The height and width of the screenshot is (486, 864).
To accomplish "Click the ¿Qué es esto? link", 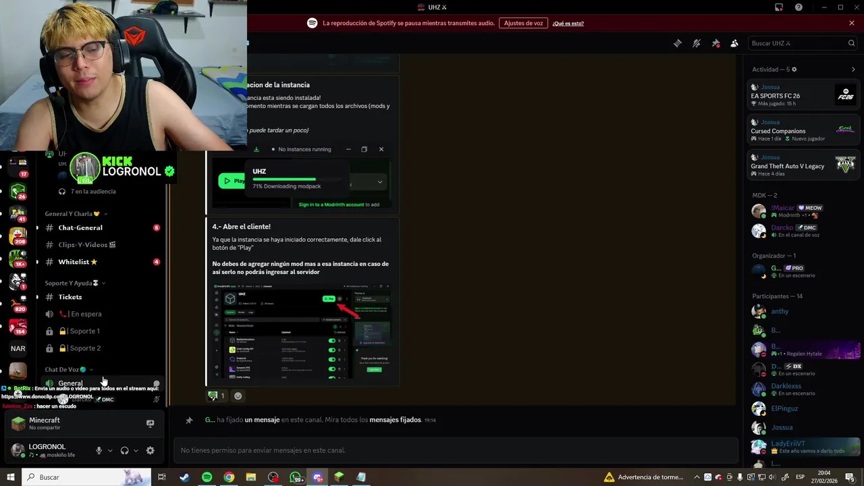I will coord(568,24).
